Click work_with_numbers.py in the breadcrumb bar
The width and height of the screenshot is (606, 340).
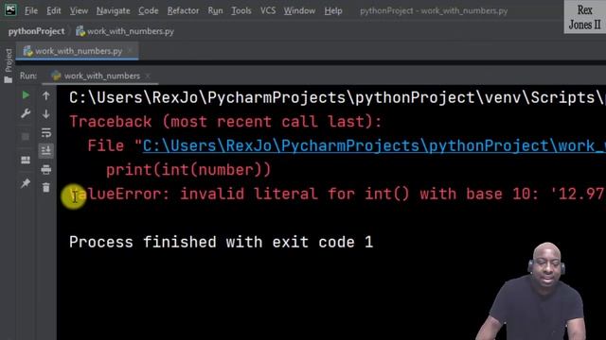point(125,31)
